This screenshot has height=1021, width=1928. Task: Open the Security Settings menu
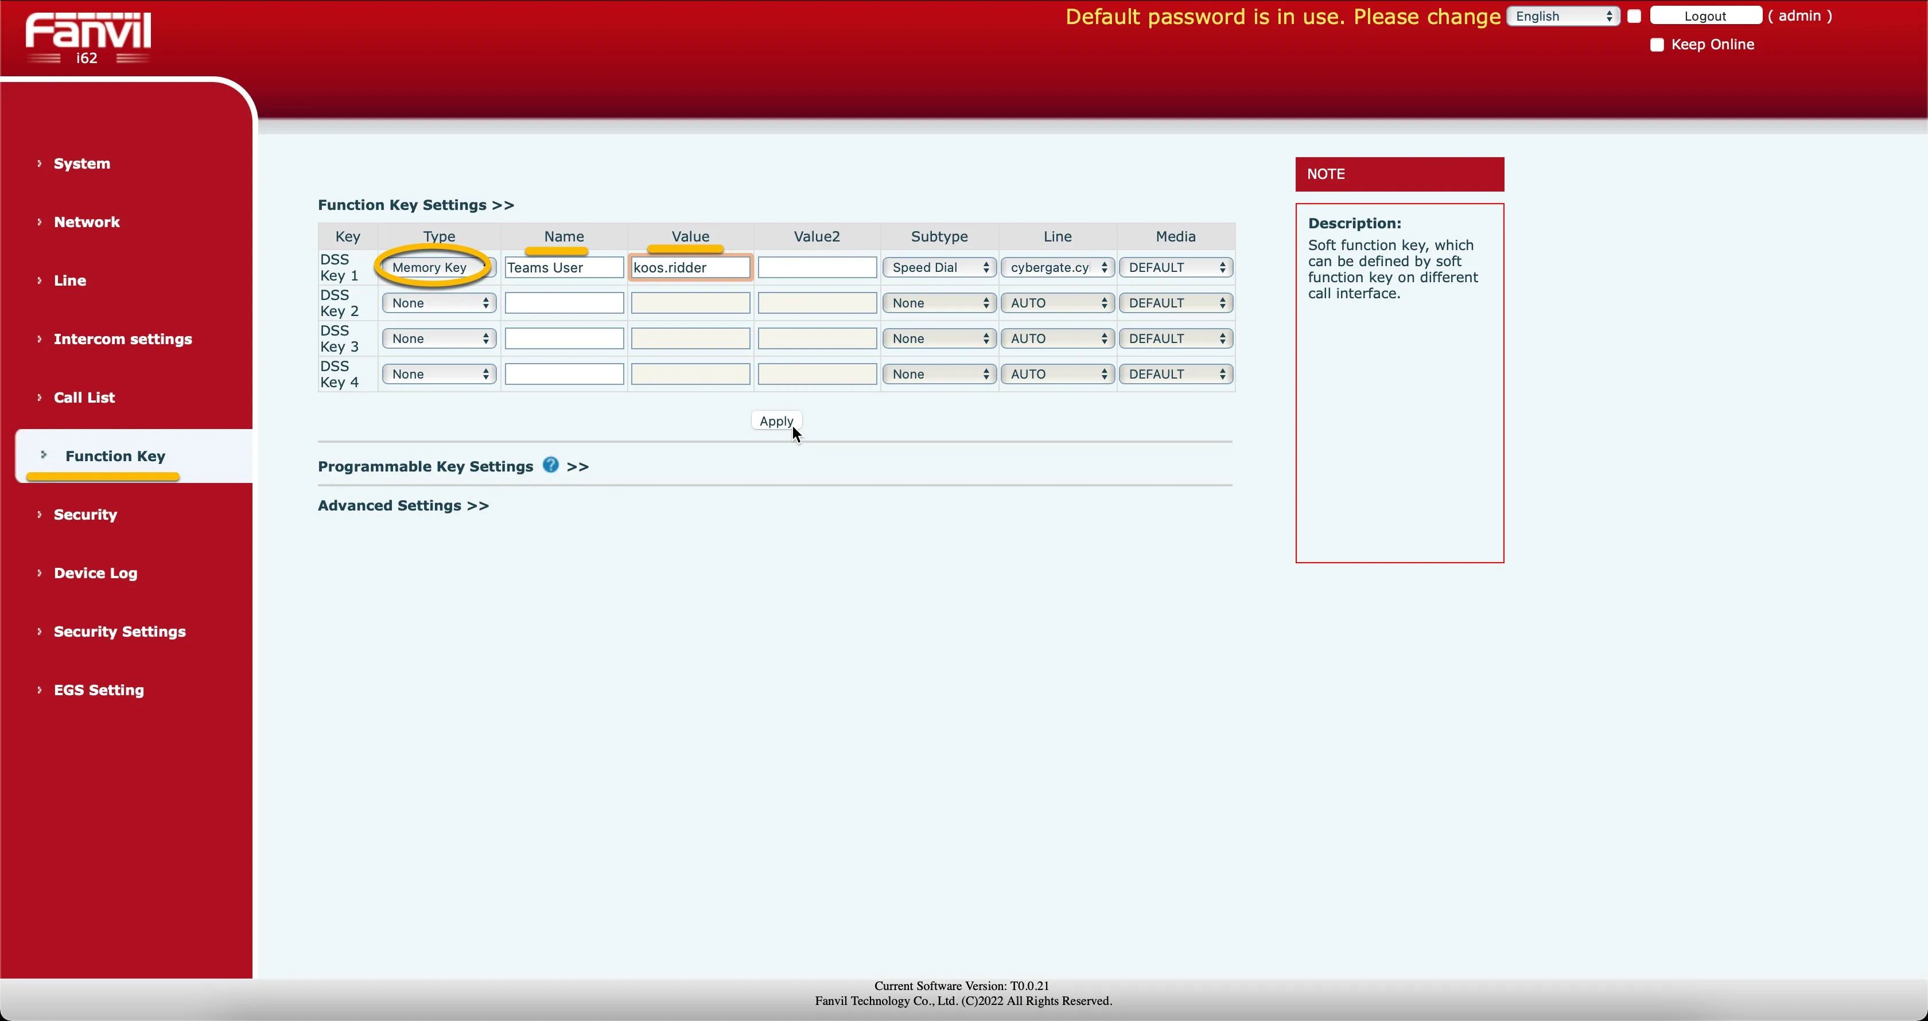[120, 632]
